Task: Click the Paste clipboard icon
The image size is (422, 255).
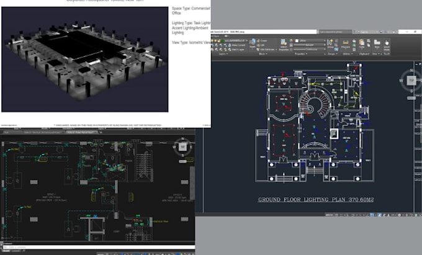Action: point(362,43)
